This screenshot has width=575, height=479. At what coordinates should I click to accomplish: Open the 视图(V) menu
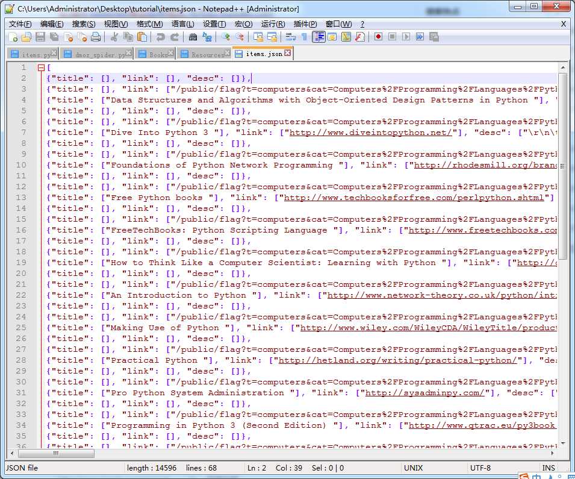point(116,24)
